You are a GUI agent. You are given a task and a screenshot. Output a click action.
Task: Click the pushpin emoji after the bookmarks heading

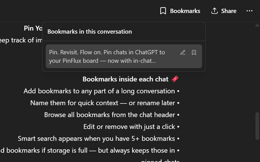[175, 79]
